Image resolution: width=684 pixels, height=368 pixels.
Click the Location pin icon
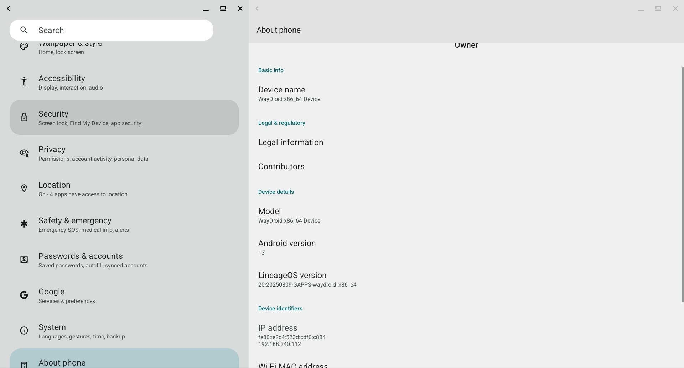tap(24, 188)
